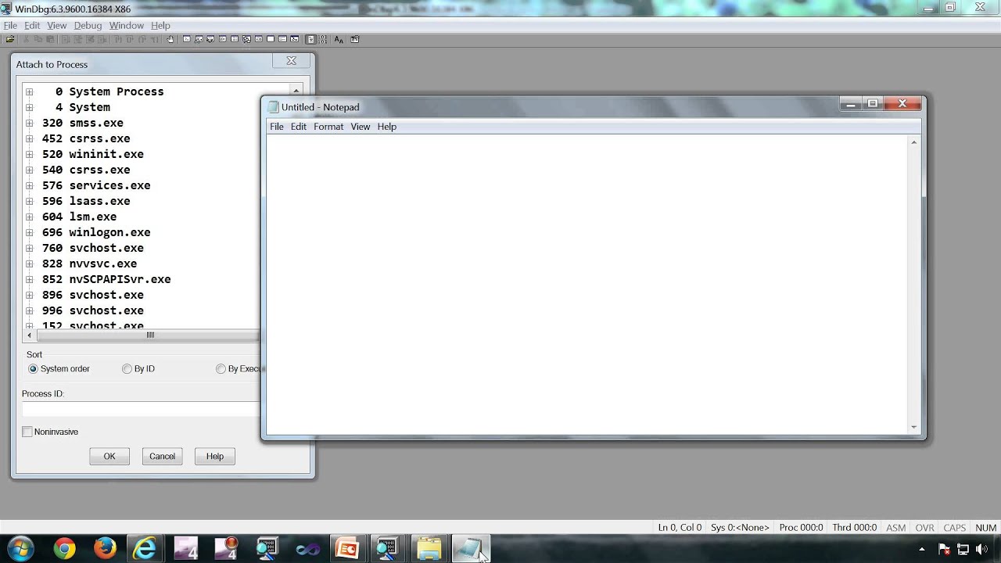Click the Process ID input field
This screenshot has width=1001, height=563.
click(x=141, y=409)
